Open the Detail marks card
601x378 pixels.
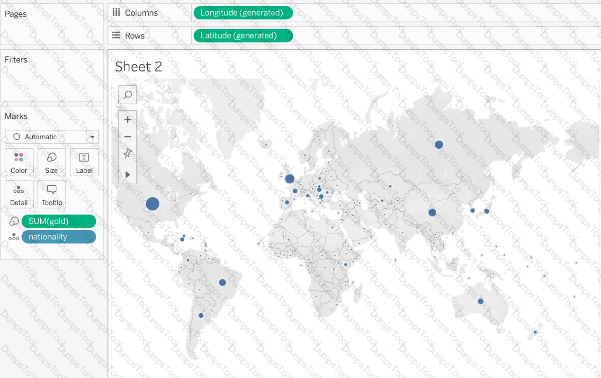(x=19, y=195)
